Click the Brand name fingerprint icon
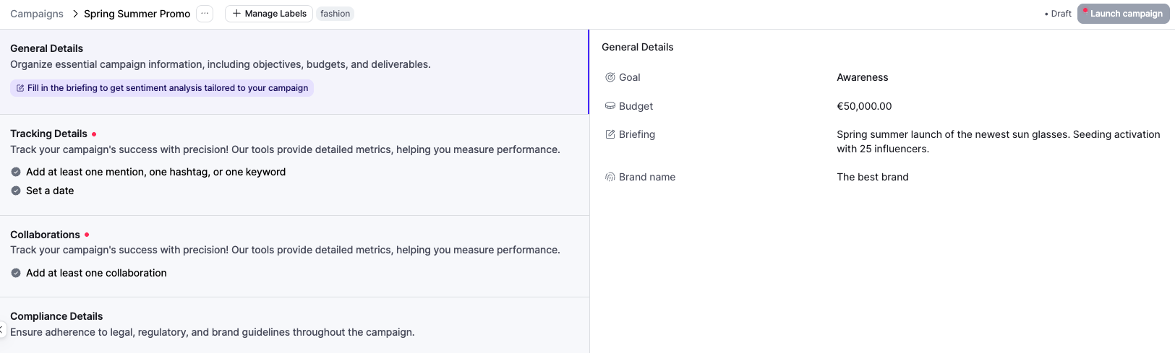The width and height of the screenshot is (1175, 353). tap(610, 177)
